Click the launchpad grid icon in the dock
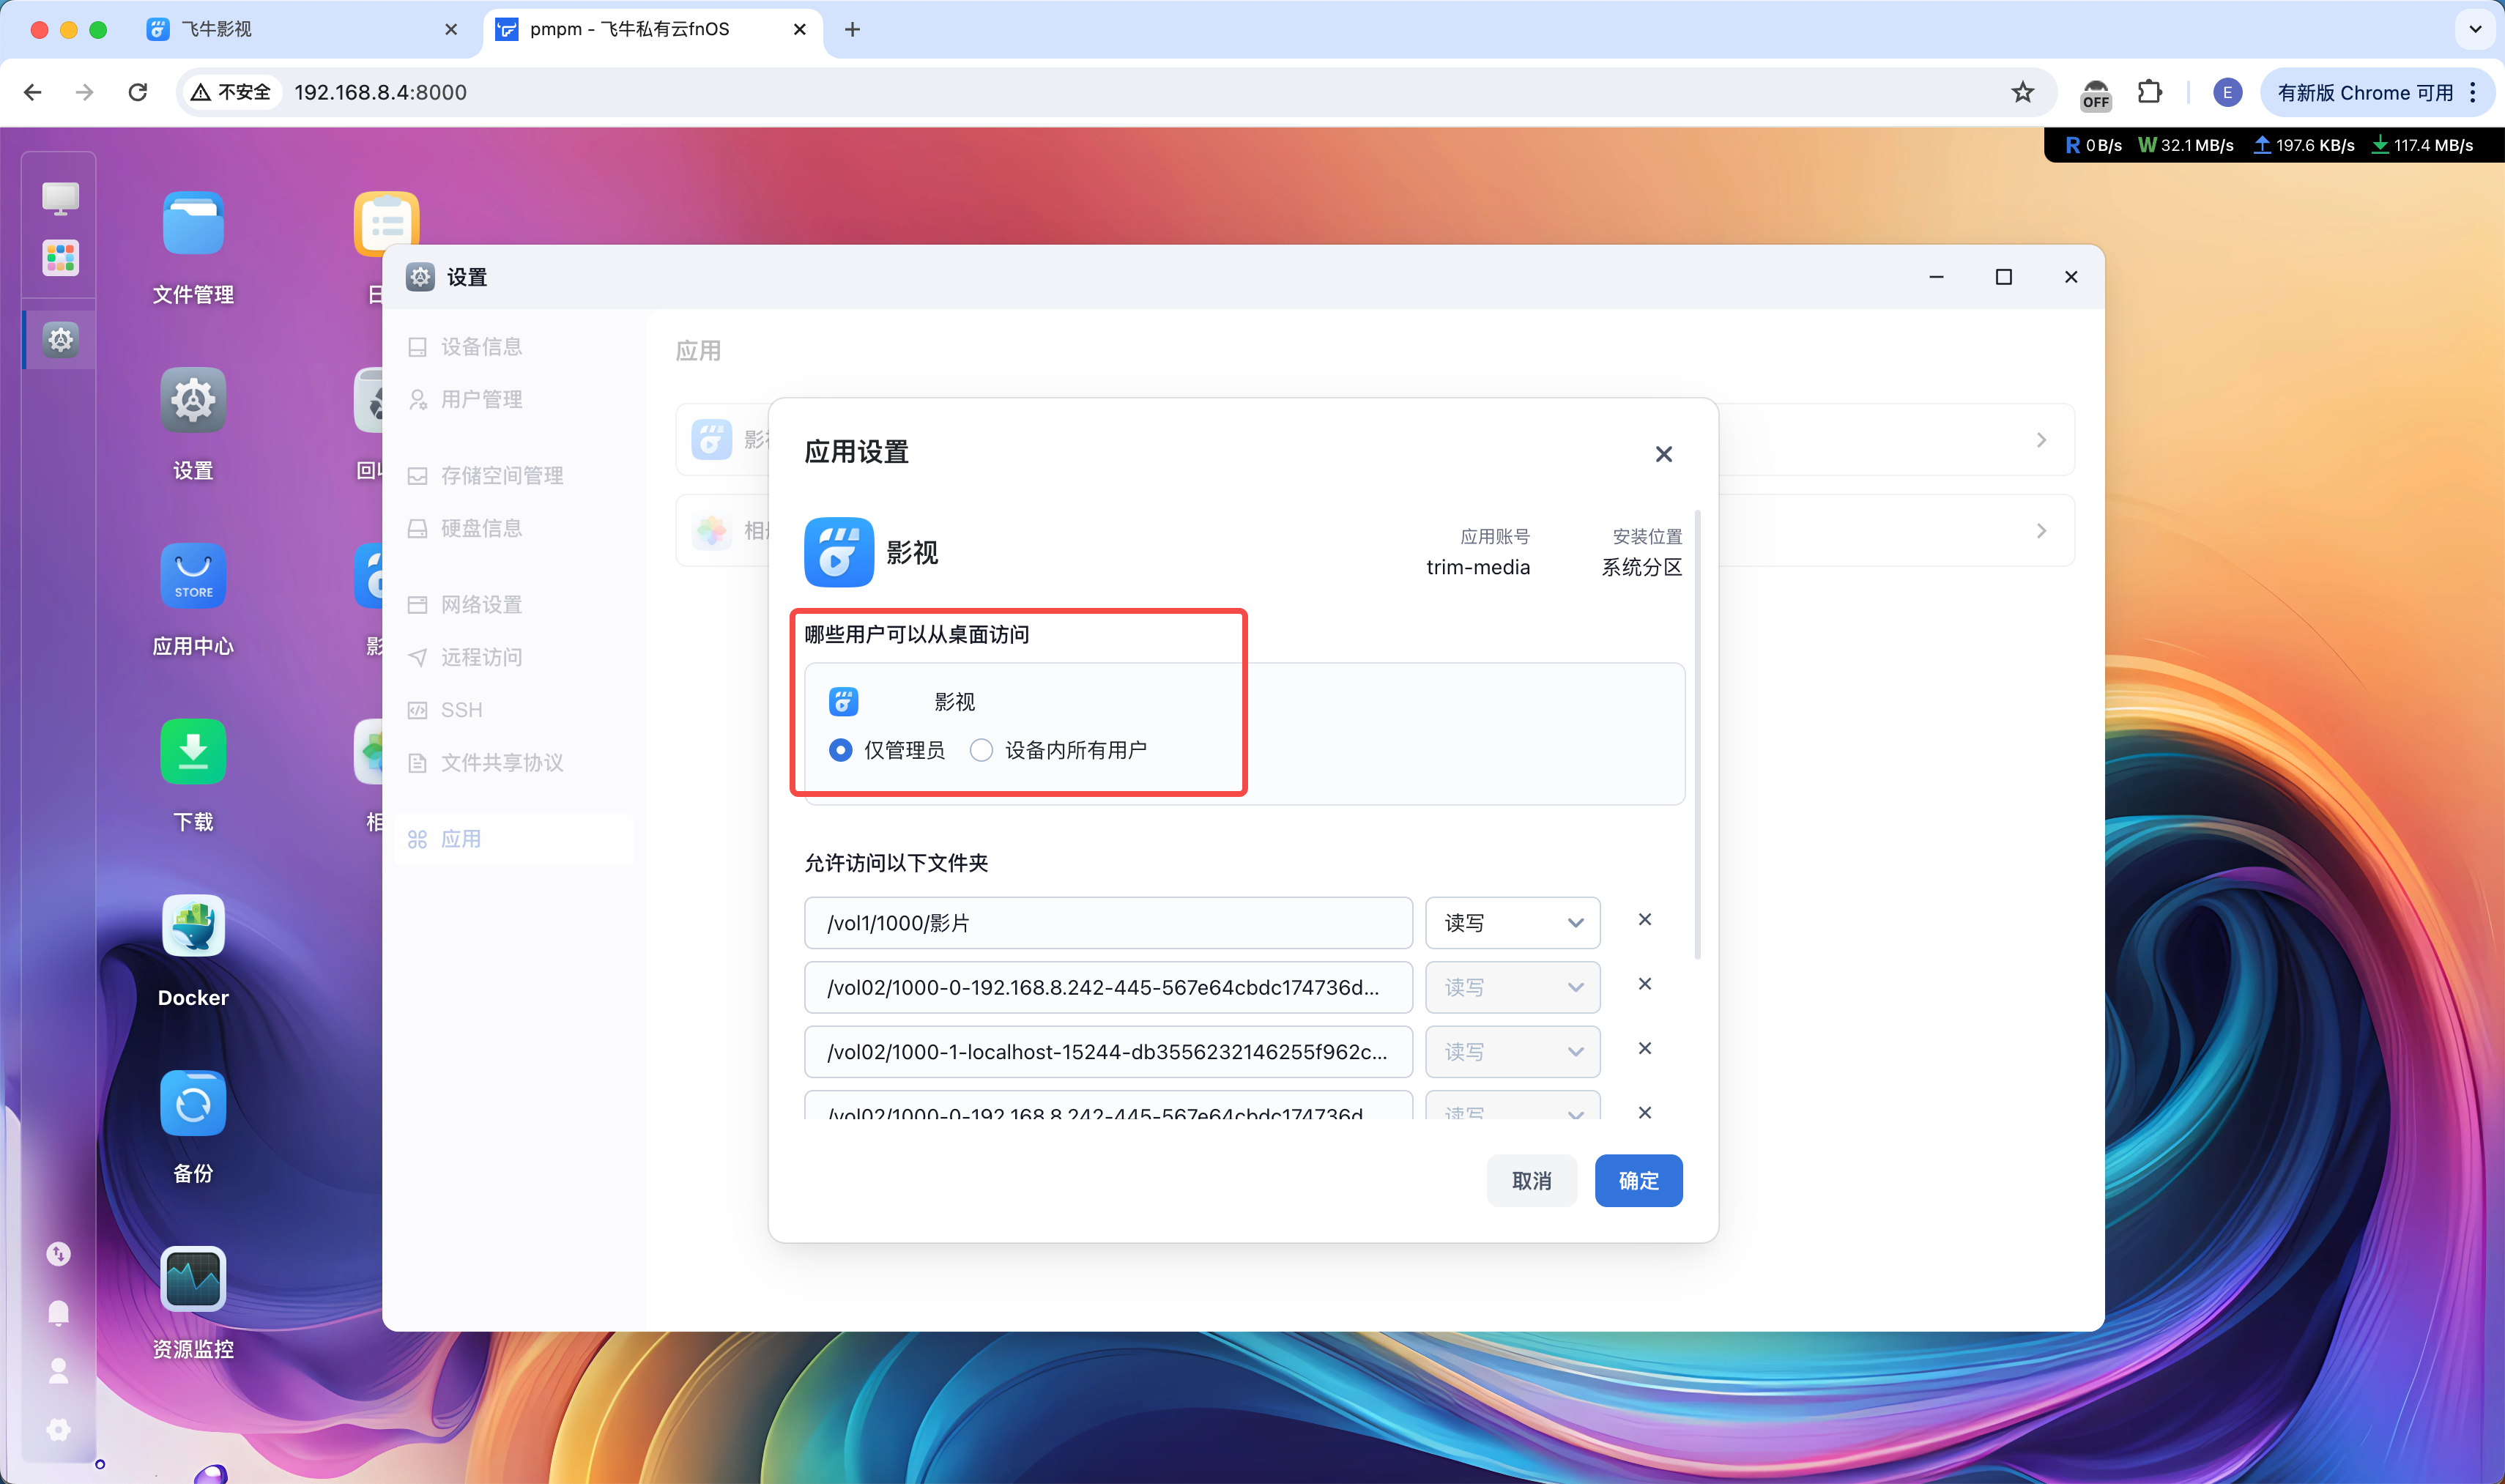This screenshot has width=2505, height=1484. click(60, 258)
